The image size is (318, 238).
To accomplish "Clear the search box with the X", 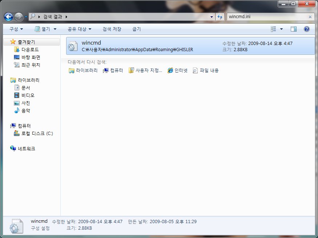I will [310, 17].
